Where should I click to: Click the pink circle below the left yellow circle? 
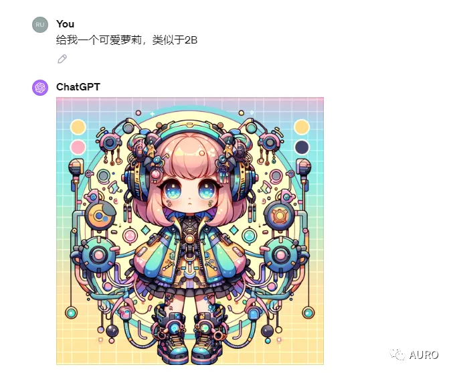click(x=78, y=147)
